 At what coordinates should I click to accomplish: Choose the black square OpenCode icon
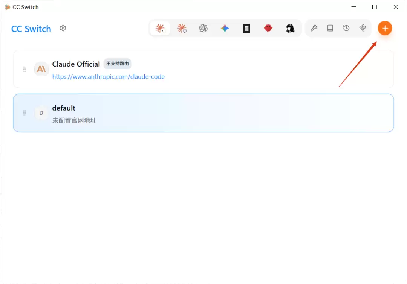tap(246, 28)
